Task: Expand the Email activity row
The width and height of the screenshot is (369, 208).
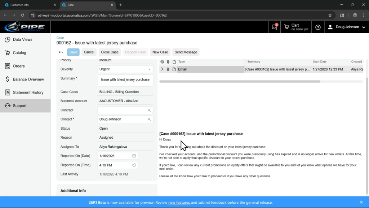Action: [162, 69]
